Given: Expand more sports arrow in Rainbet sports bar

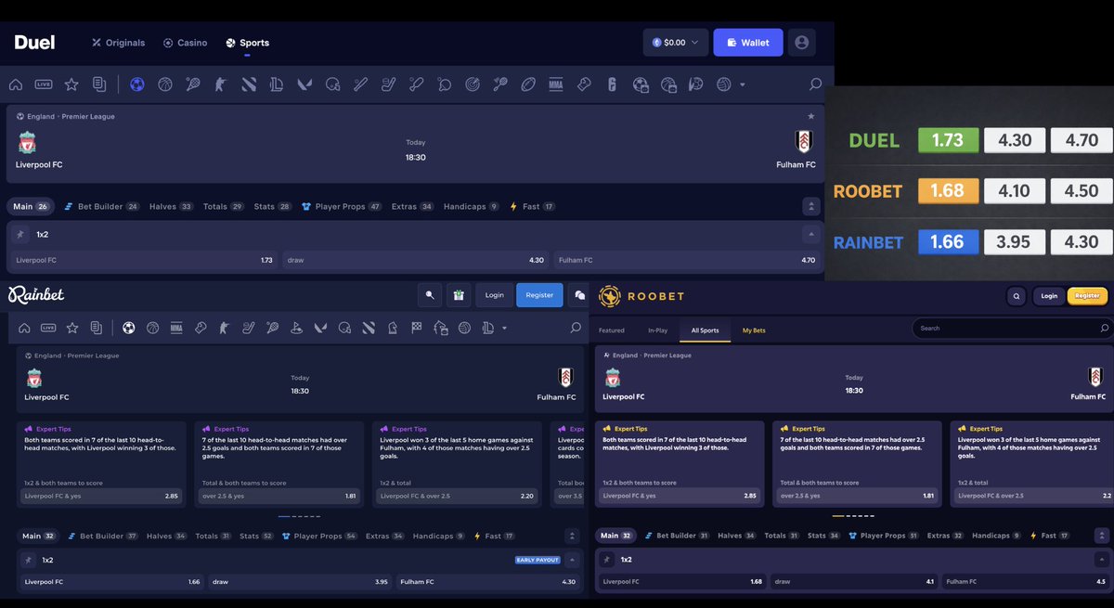Looking at the screenshot, I should [504, 328].
